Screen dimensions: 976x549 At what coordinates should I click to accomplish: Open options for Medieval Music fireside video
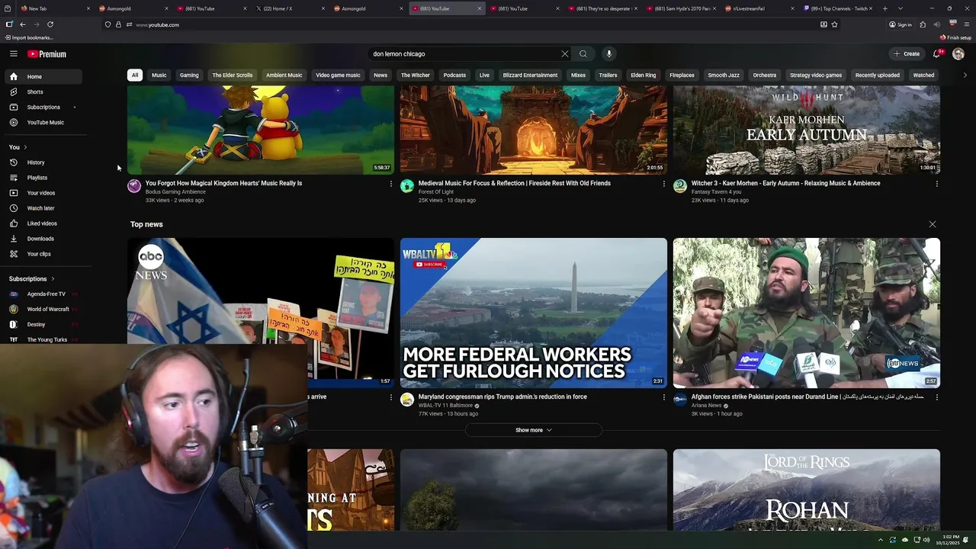664,184
